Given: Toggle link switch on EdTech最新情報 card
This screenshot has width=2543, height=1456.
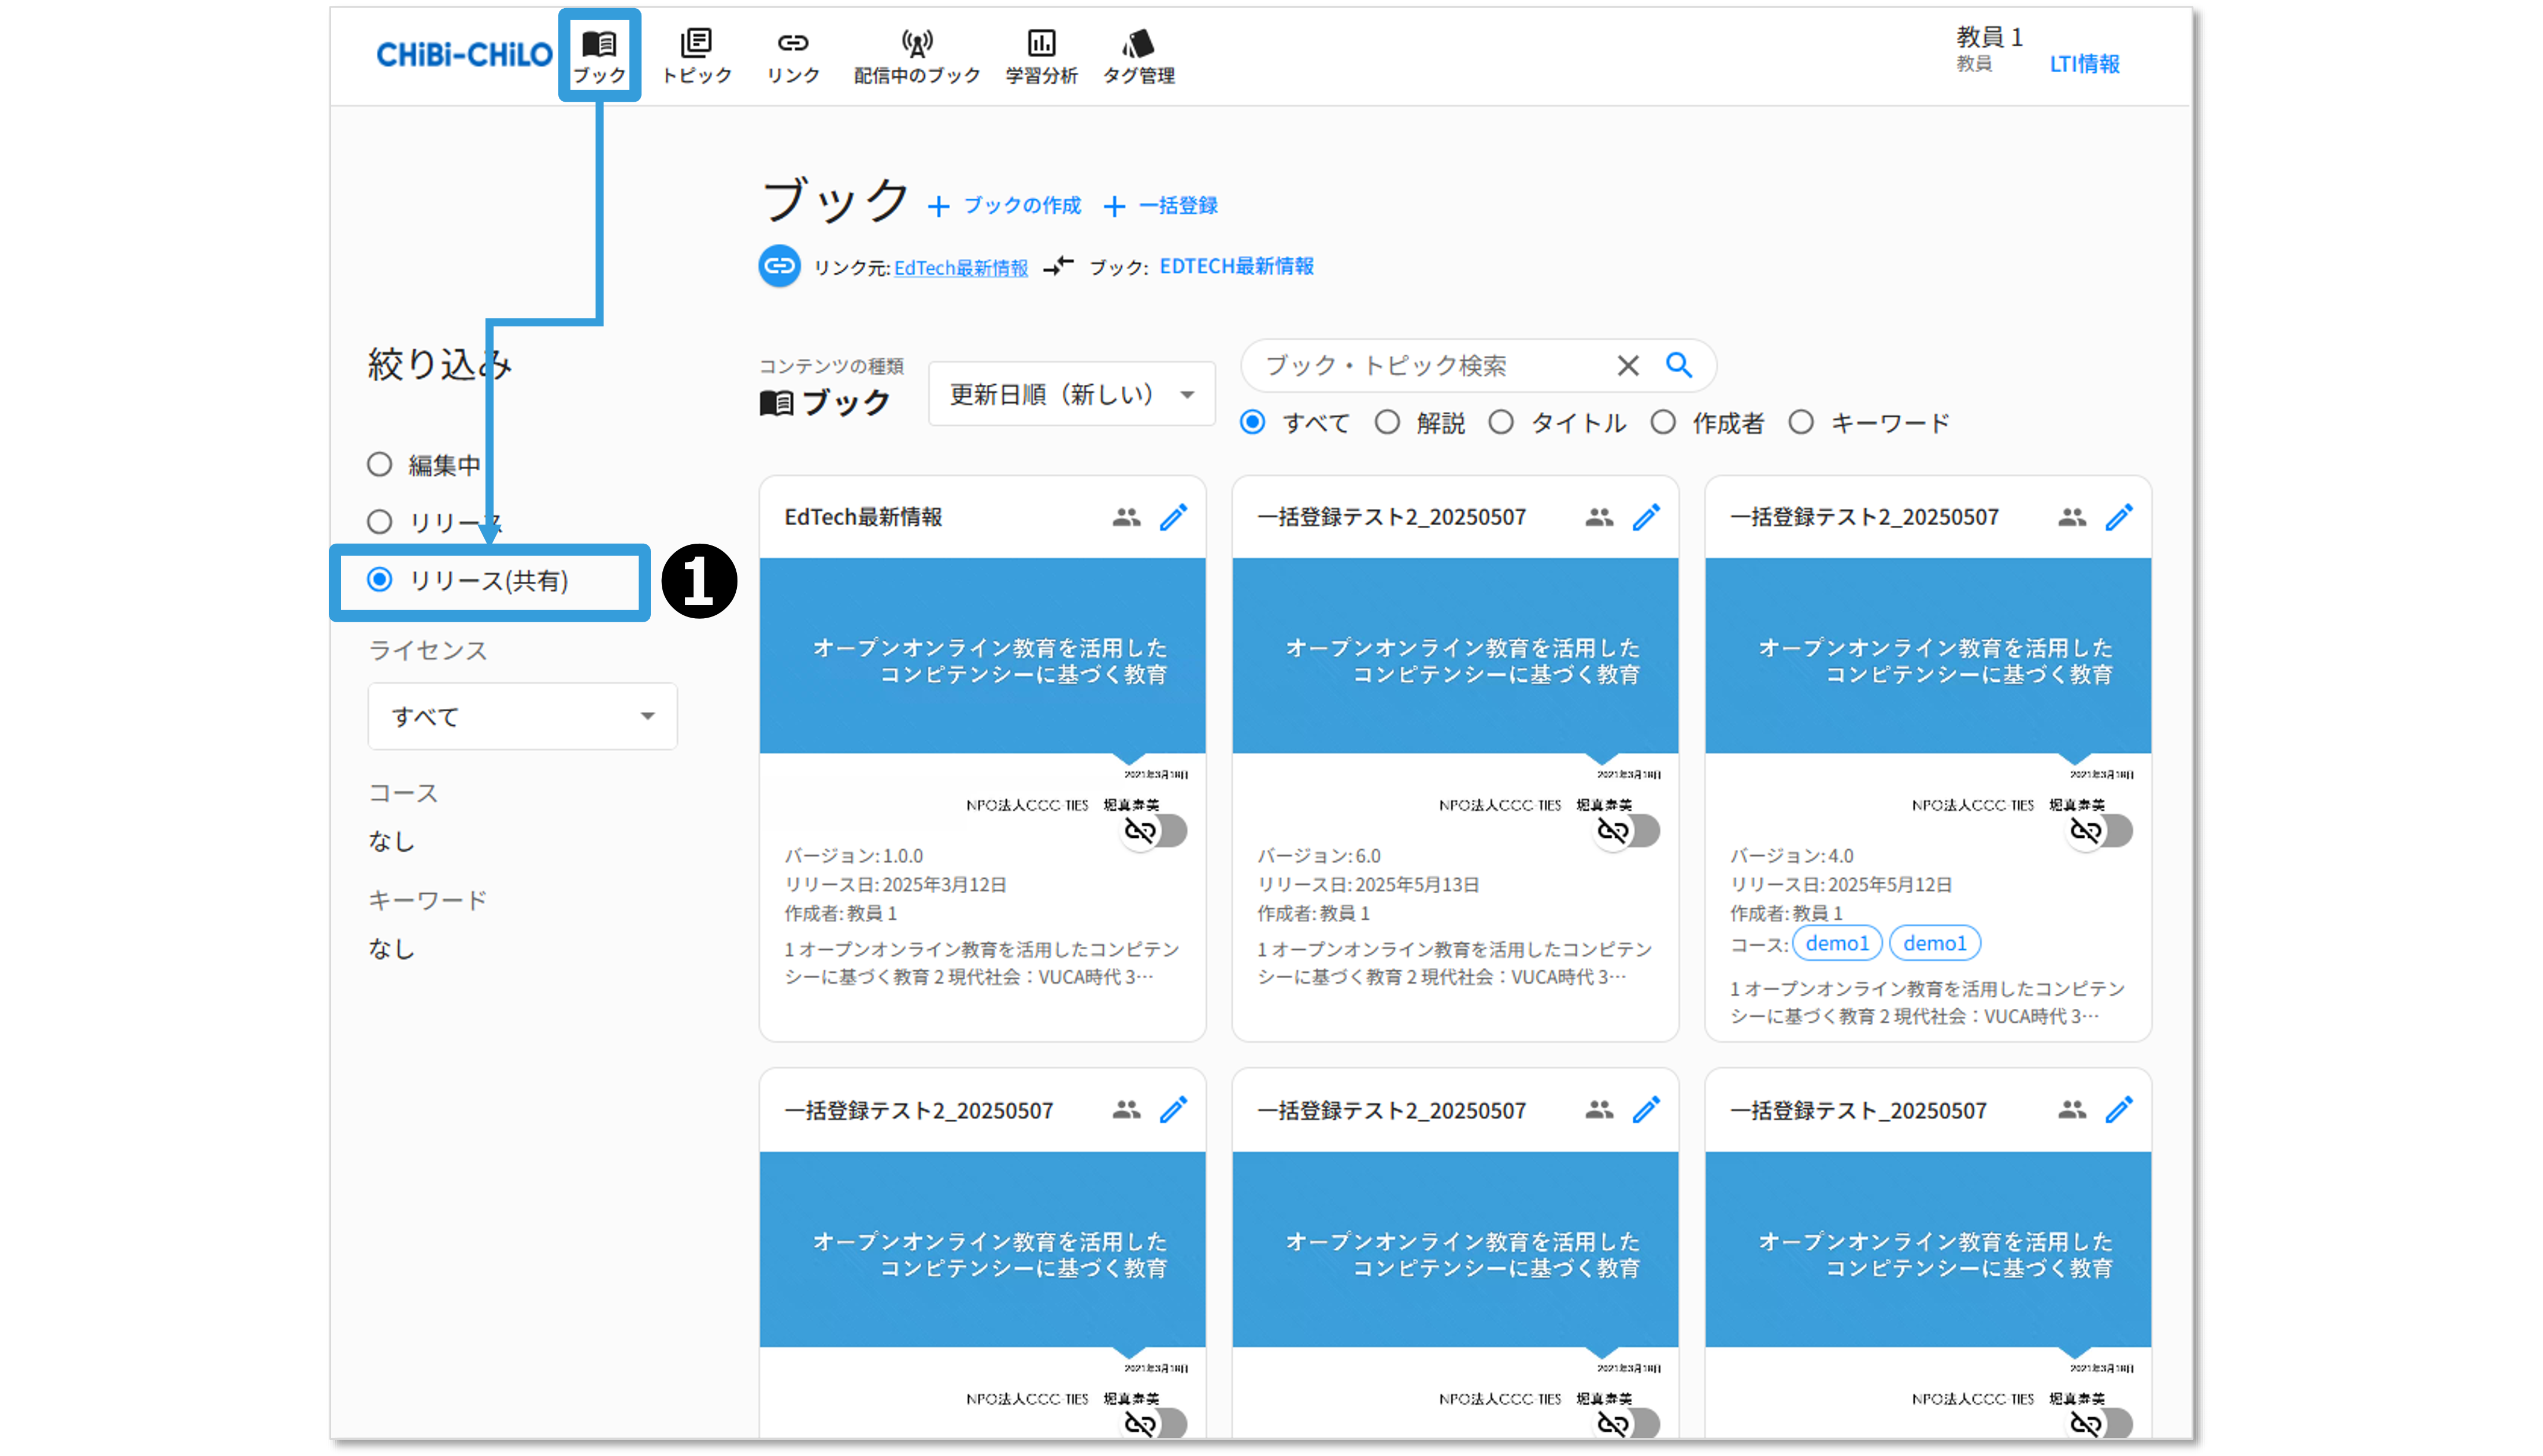Looking at the screenshot, I should point(1155,831).
